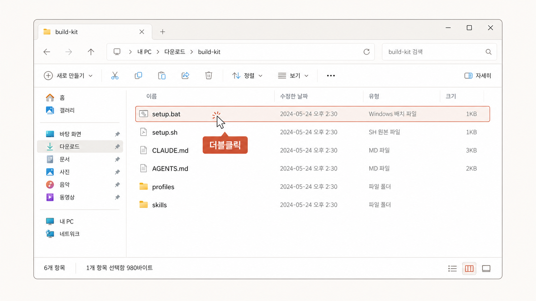Screen dimensions: 536x301
Task: Click the build-kit 검색 search field
Action: (439, 52)
